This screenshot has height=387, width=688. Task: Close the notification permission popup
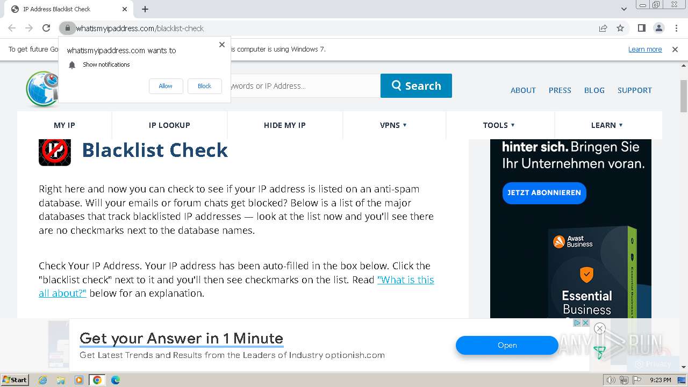(222, 45)
